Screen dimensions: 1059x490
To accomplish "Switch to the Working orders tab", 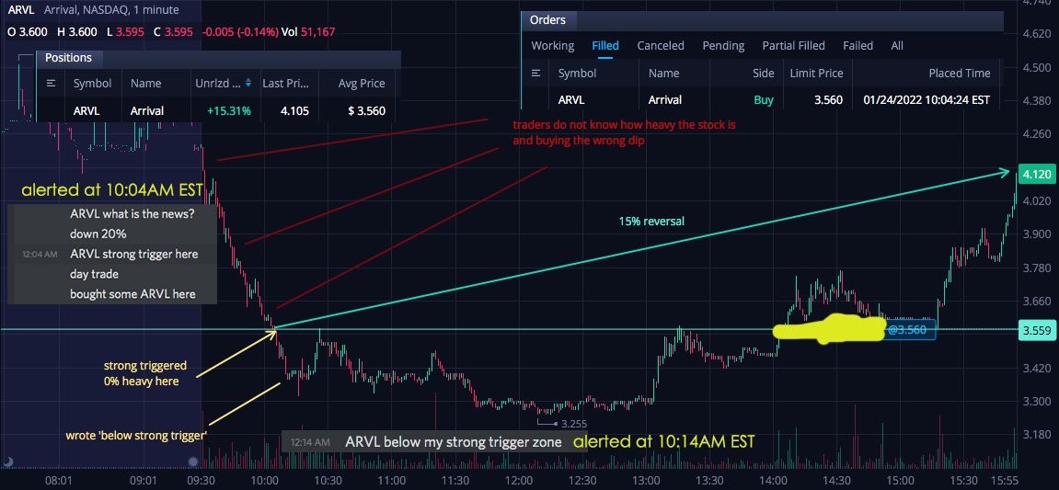I will tap(552, 46).
